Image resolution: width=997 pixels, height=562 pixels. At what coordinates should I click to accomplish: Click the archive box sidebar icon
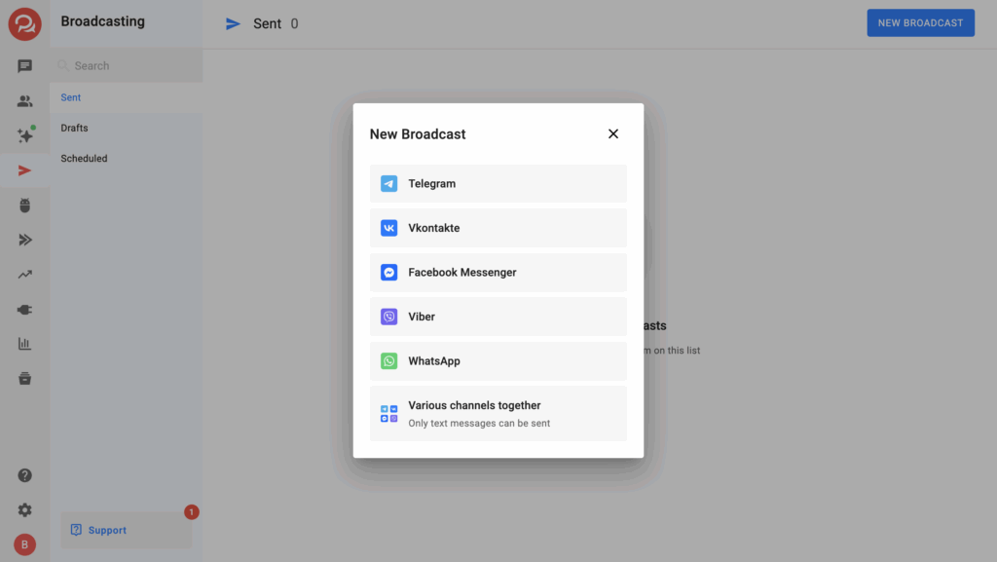[24, 379]
